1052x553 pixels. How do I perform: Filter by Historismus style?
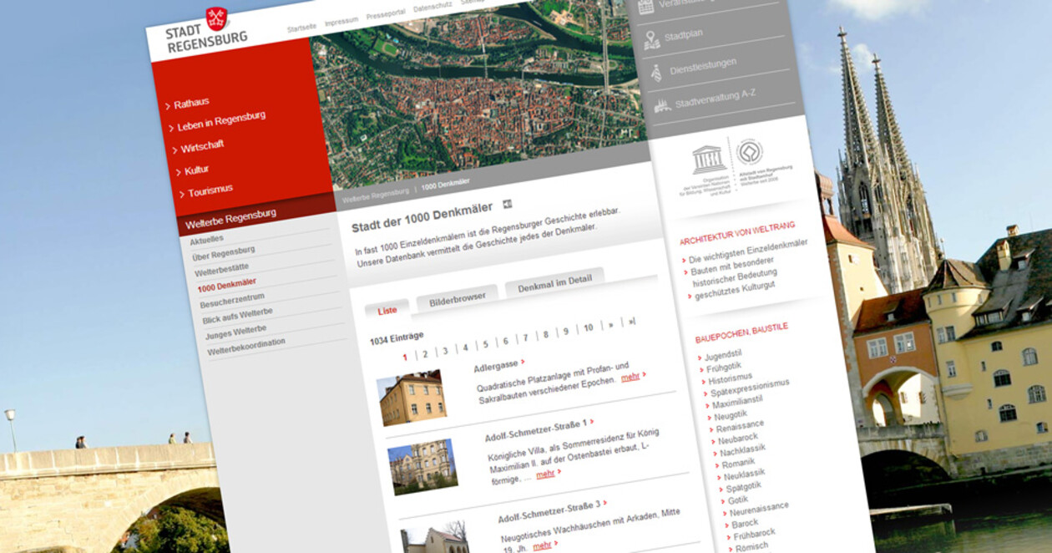[730, 378]
